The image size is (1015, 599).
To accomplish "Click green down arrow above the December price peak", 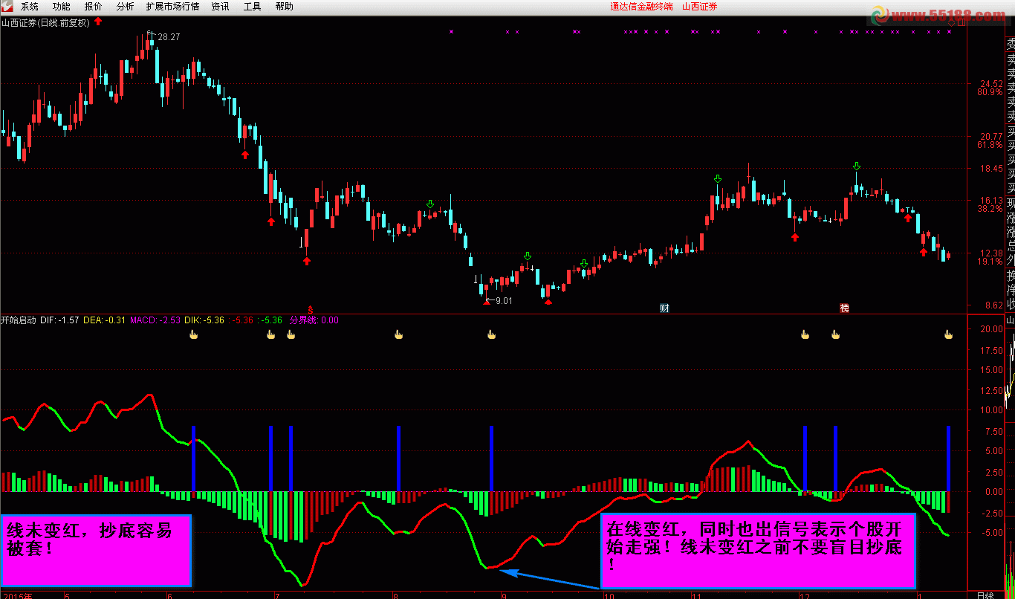I will [857, 166].
